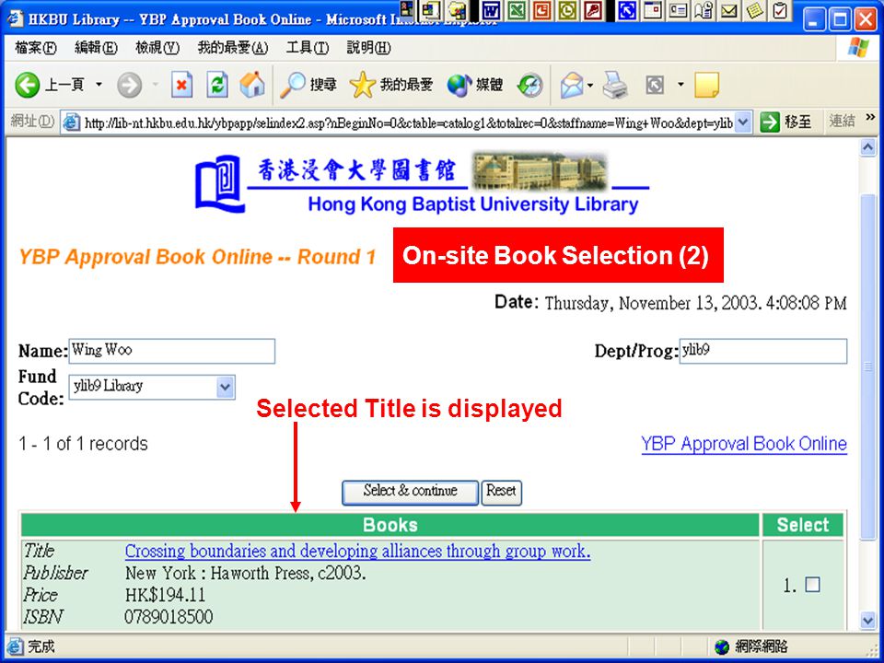Click the Back arrow button
This screenshot has width=884, height=663.
tap(27, 85)
